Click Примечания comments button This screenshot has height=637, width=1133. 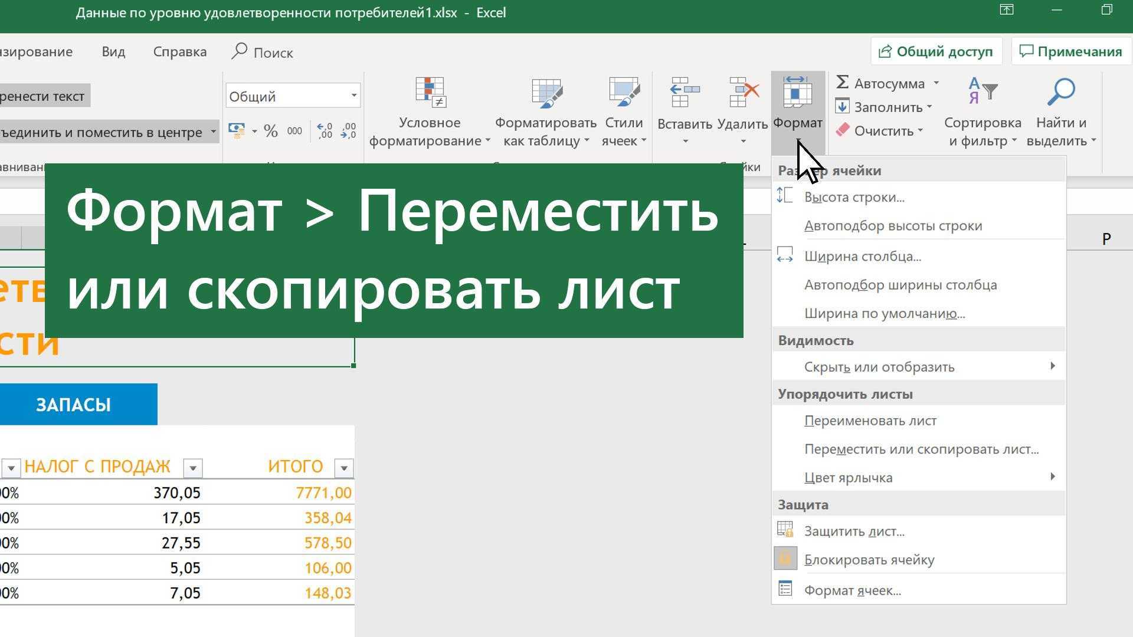[1072, 51]
